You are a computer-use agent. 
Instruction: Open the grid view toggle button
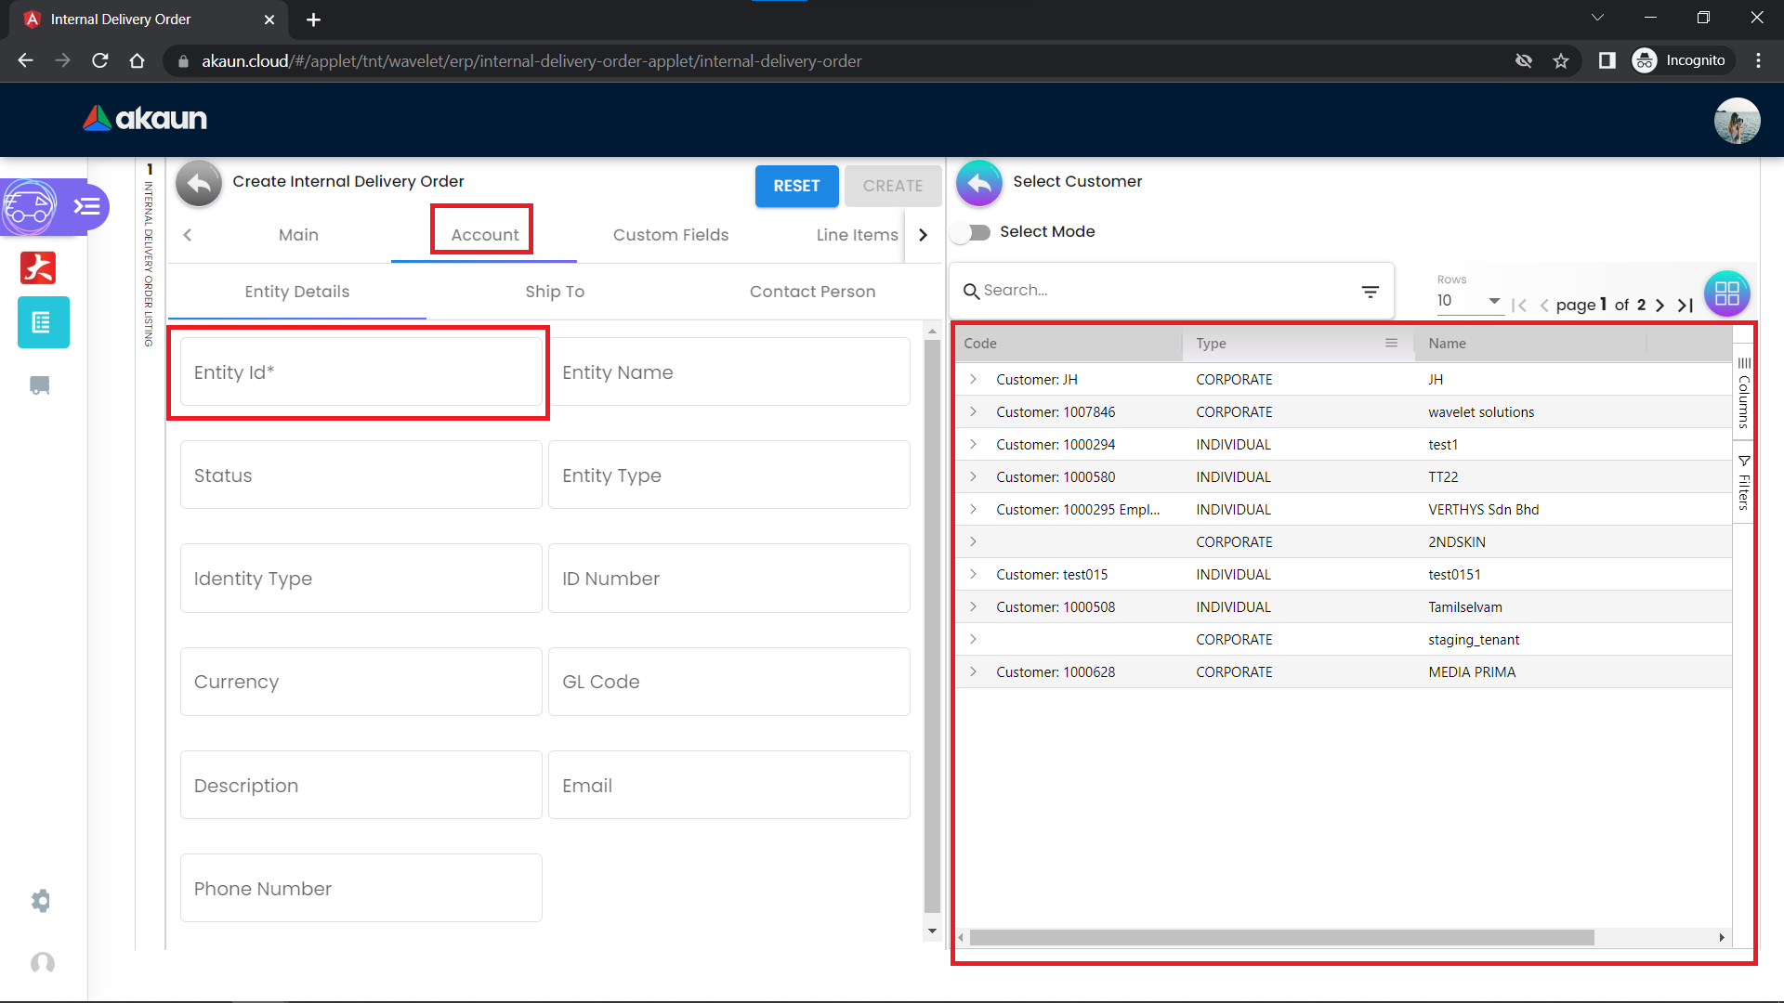pos(1726,293)
